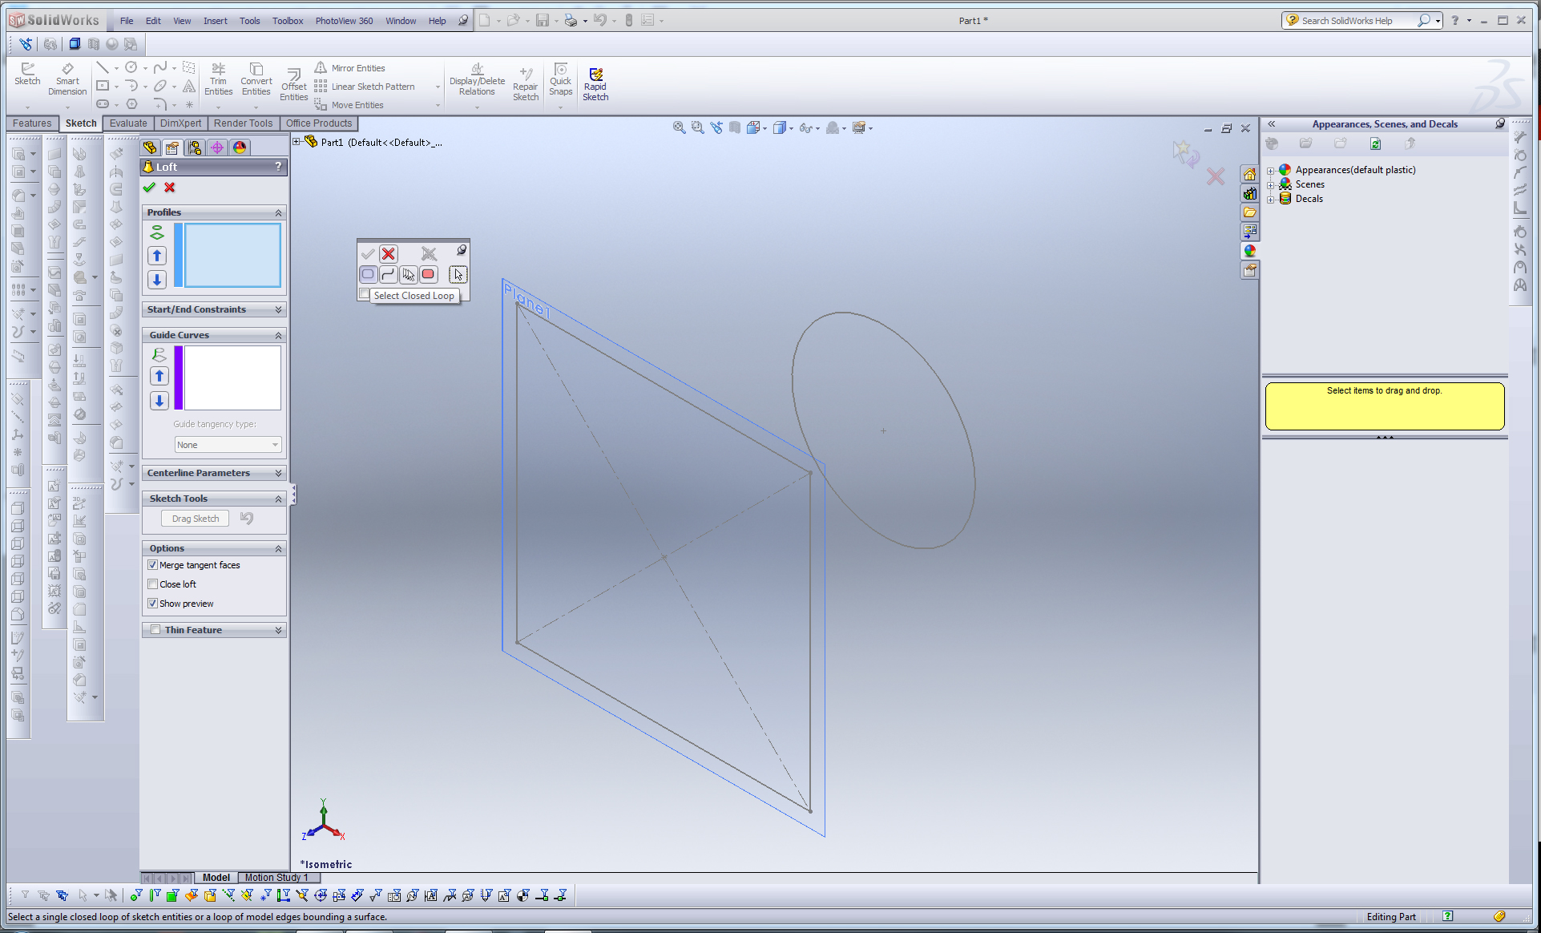Viewport: 1541px width, 933px height.
Task: Open the Insert menu
Action: pyautogui.click(x=215, y=21)
